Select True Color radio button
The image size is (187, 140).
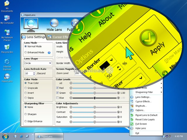(25, 83)
